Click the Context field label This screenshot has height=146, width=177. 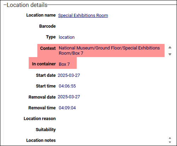[x=48, y=48]
